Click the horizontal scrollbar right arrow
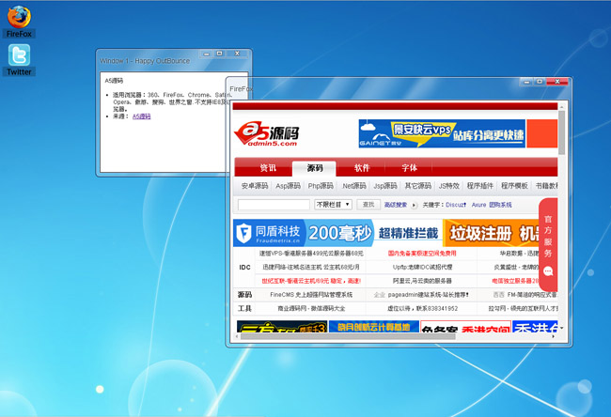Image resolution: width=611 pixels, height=417 pixels. coord(554,336)
